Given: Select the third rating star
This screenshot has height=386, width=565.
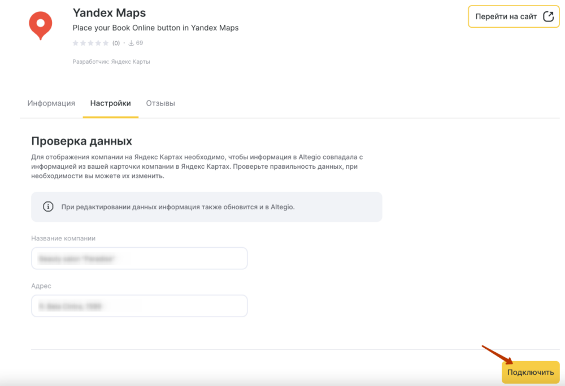Looking at the screenshot, I should (x=90, y=43).
